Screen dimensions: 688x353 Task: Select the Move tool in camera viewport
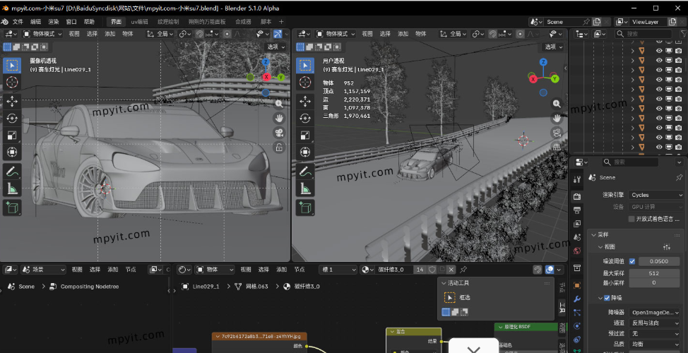(x=12, y=101)
